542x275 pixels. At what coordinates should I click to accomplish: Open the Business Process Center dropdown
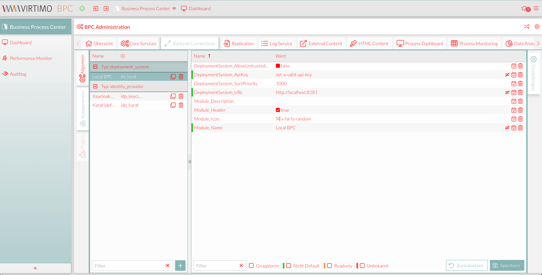(x=174, y=9)
